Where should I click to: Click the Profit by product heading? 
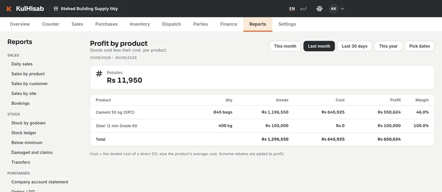point(119,43)
